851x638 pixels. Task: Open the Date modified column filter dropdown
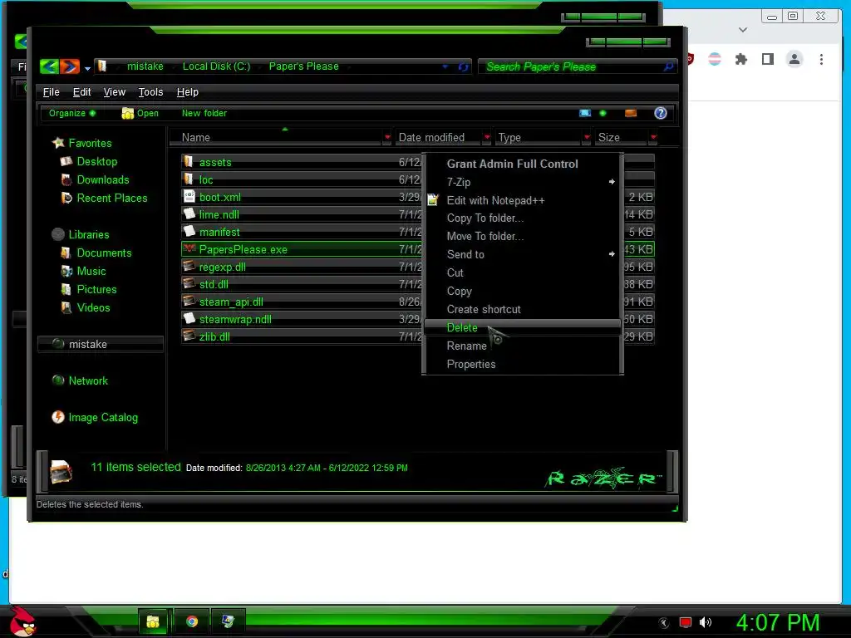[487, 138]
